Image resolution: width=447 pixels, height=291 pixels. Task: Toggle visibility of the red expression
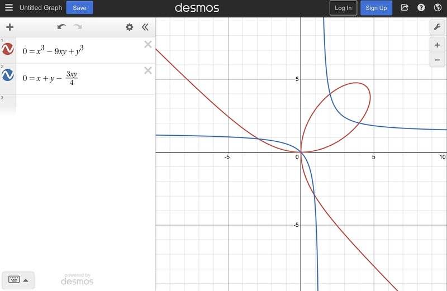(x=8, y=49)
